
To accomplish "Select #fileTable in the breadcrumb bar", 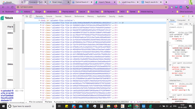I will coord(48,102).
